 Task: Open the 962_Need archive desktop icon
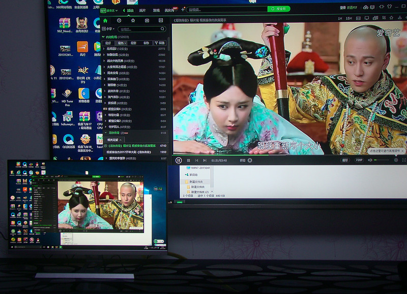point(65,25)
